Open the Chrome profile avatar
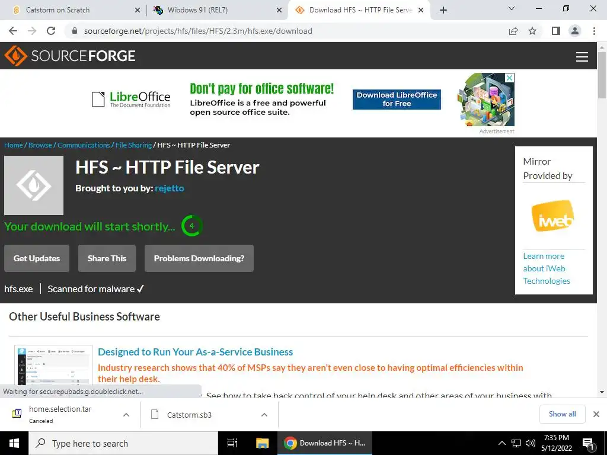 (x=575, y=31)
